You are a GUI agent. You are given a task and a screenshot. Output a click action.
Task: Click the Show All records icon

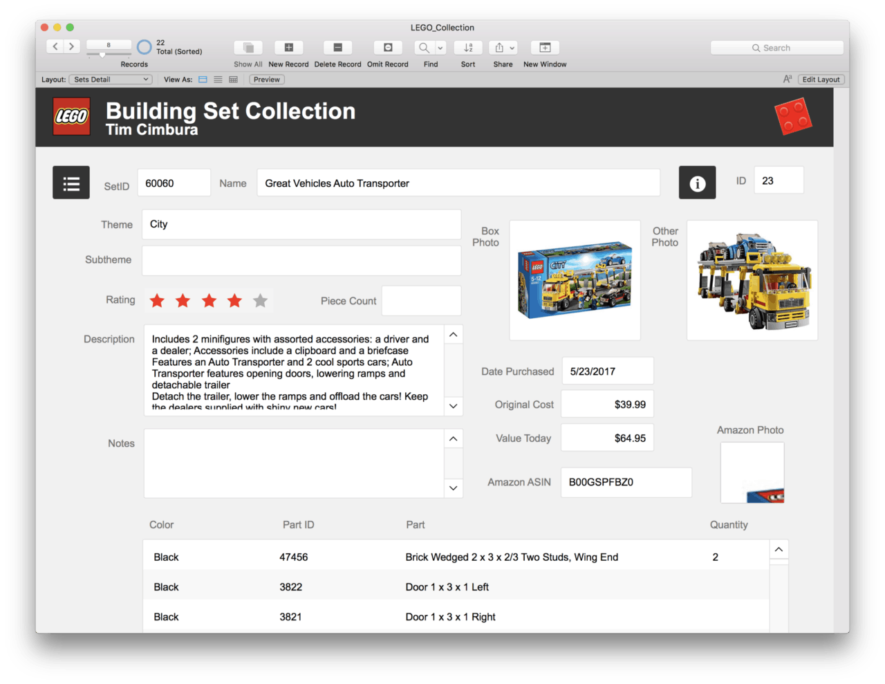(248, 48)
